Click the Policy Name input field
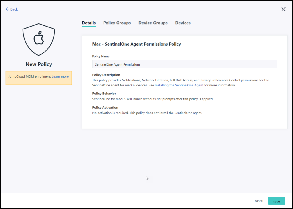This screenshot has width=293, height=209. (184, 64)
